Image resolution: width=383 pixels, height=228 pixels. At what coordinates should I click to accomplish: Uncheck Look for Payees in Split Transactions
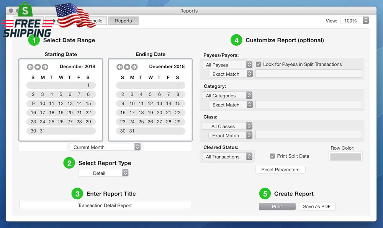(x=259, y=64)
